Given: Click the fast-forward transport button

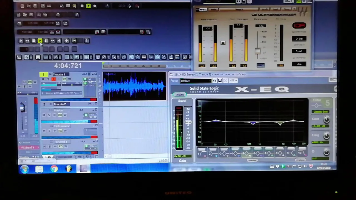Looking at the screenshot, I should (53, 41).
